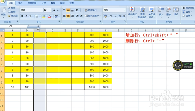Toggle align text right
The height and width of the screenshot is (111, 195).
72,16
